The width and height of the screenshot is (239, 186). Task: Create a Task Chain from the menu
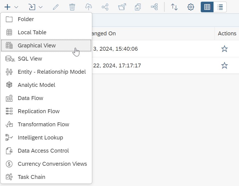(x=31, y=177)
